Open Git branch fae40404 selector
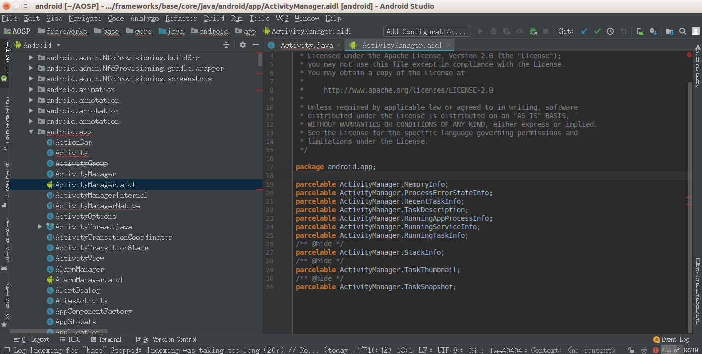 coord(499,350)
